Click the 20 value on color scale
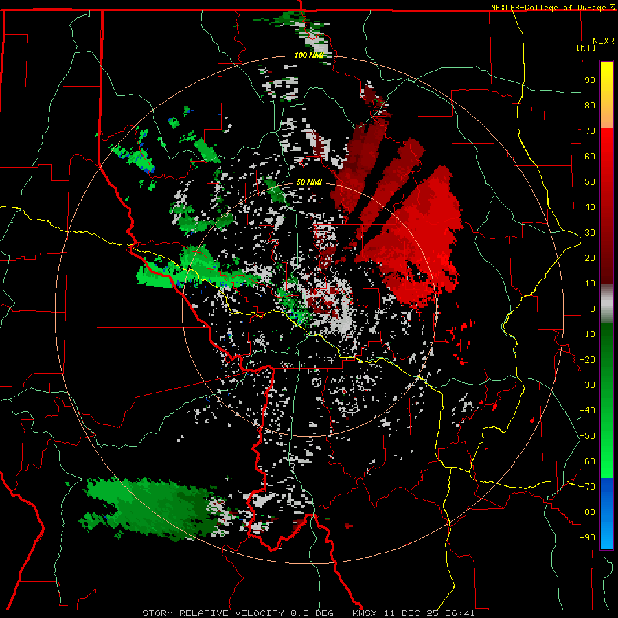Image resolution: width=618 pixels, height=618 pixels. pyautogui.click(x=590, y=258)
